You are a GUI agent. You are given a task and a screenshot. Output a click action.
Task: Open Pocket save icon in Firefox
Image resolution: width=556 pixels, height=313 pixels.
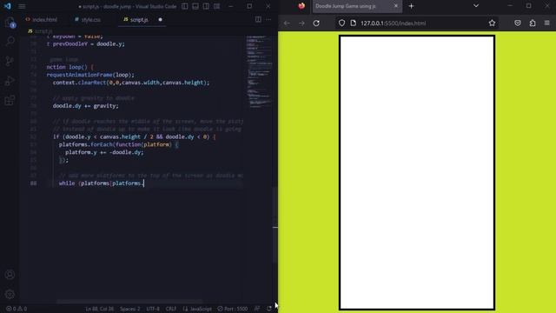pyautogui.click(x=518, y=23)
